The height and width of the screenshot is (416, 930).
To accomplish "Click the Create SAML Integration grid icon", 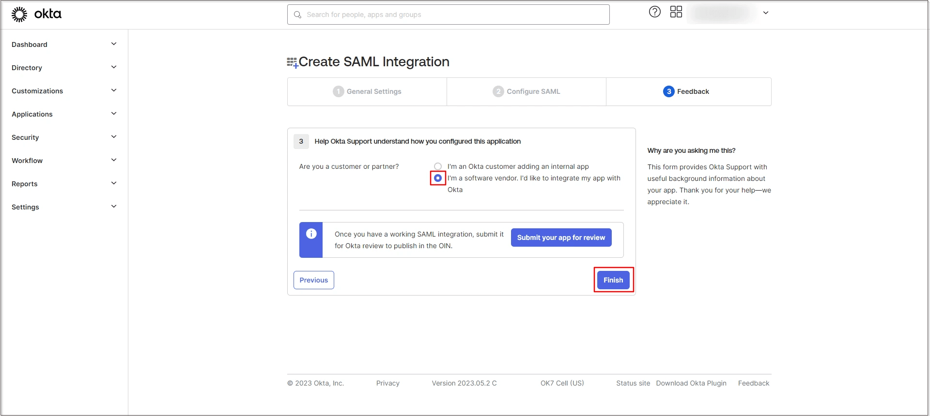I will [292, 62].
